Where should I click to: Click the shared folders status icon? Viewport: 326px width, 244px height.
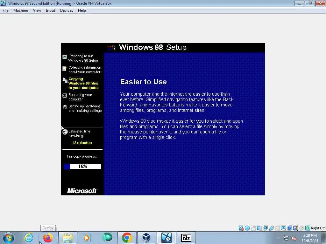click(277, 228)
